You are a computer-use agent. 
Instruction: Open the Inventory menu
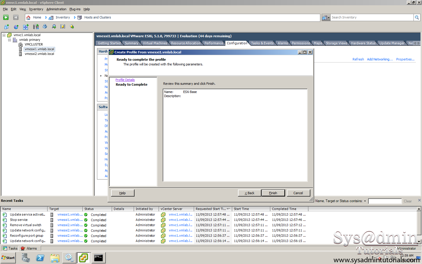click(x=36, y=9)
